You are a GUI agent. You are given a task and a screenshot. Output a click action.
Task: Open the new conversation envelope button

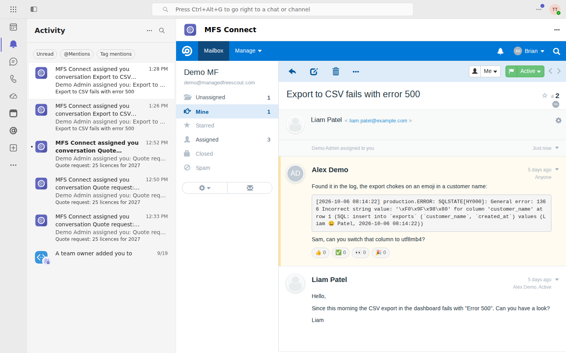(x=250, y=188)
